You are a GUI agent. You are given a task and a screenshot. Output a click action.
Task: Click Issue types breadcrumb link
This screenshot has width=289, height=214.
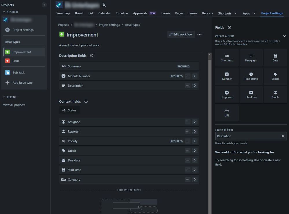pyautogui.click(x=132, y=25)
